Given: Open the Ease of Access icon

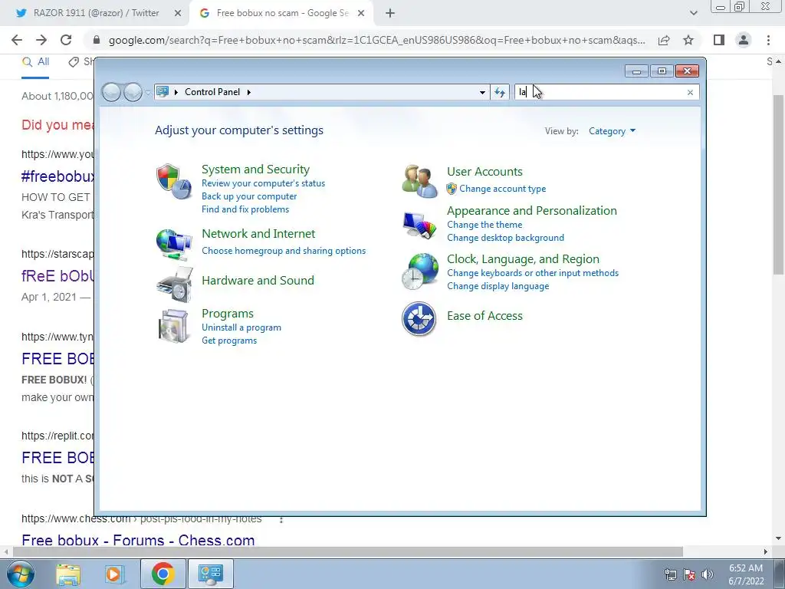Looking at the screenshot, I should point(419,318).
